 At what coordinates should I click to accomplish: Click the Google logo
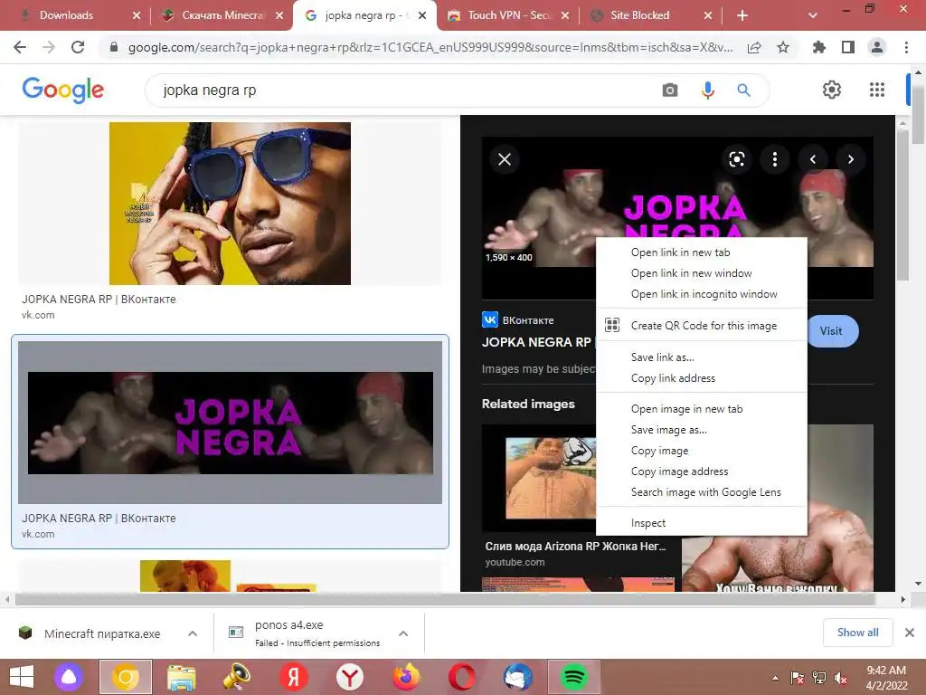(62, 90)
